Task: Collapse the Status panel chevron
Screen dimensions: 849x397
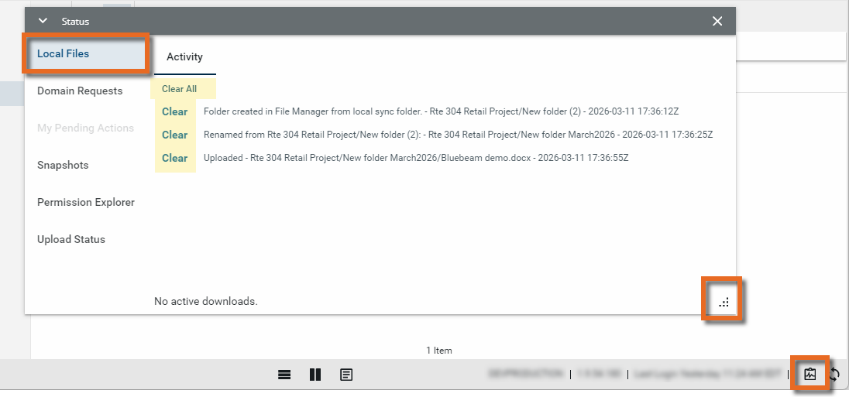Action: [43, 21]
